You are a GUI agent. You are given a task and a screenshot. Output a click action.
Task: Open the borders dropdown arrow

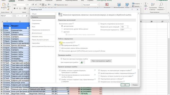coord(27,8)
